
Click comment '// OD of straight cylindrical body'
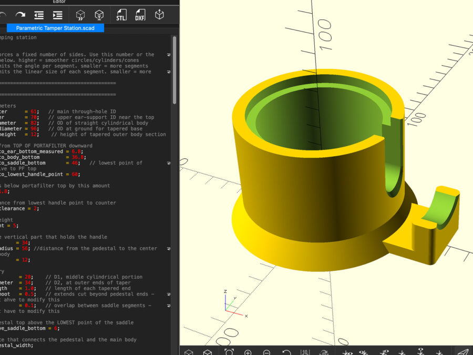(98, 123)
